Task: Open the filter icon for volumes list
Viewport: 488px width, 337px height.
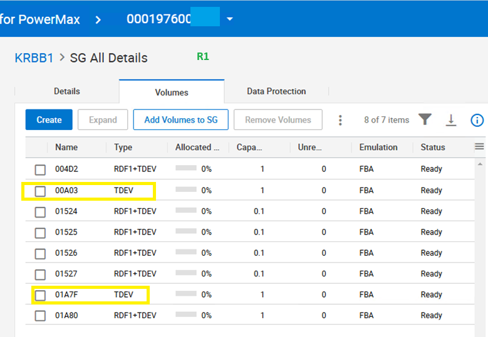Action: 425,119
